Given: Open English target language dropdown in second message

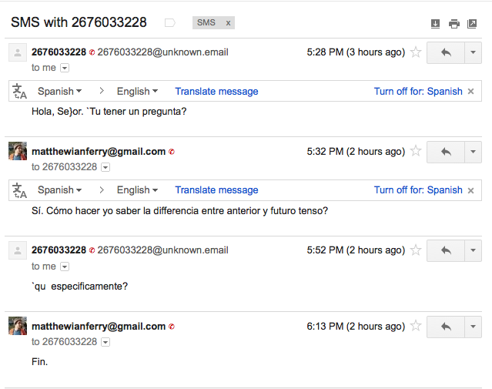Looking at the screenshot, I should tap(137, 189).
